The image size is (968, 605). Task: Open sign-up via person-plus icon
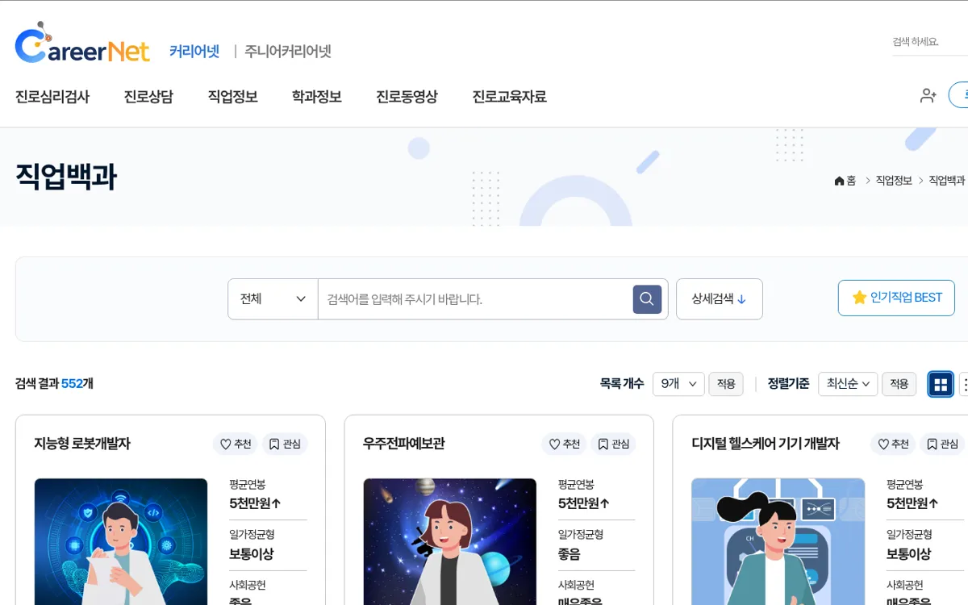(928, 95)
